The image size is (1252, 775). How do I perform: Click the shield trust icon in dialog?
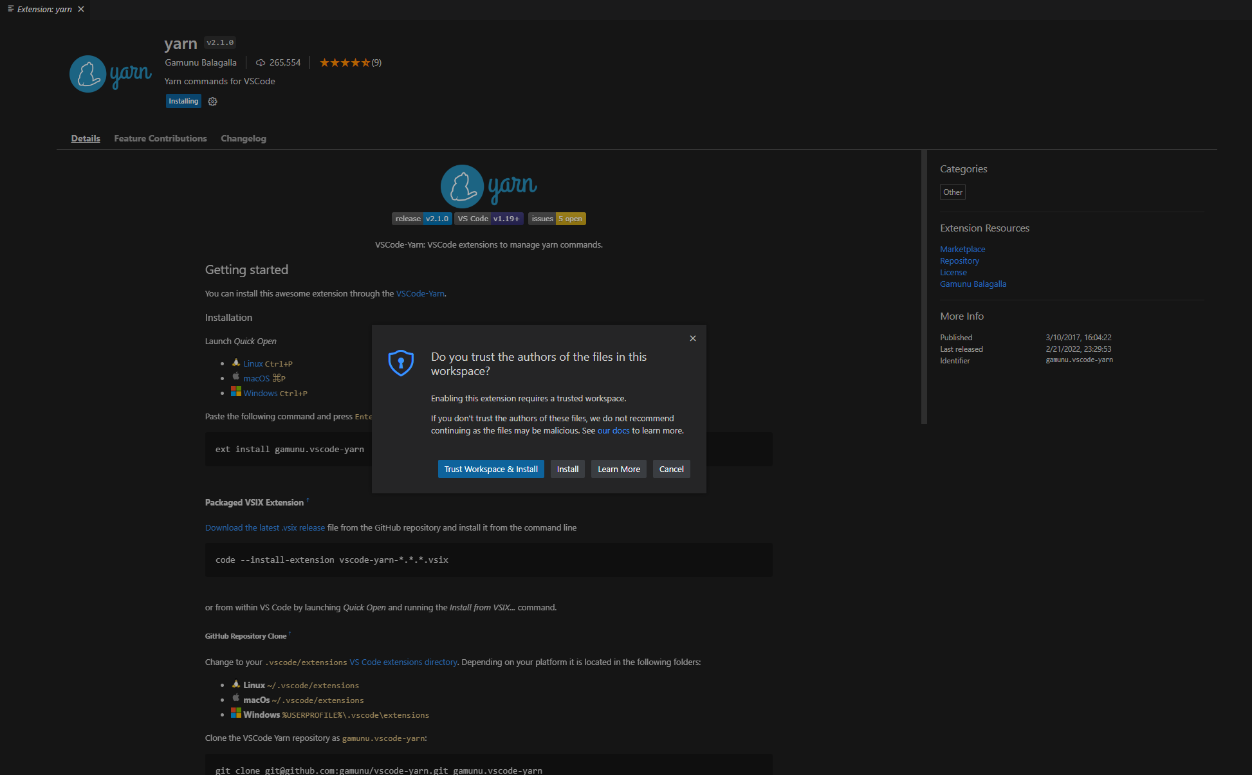click(x=401, y=363)
